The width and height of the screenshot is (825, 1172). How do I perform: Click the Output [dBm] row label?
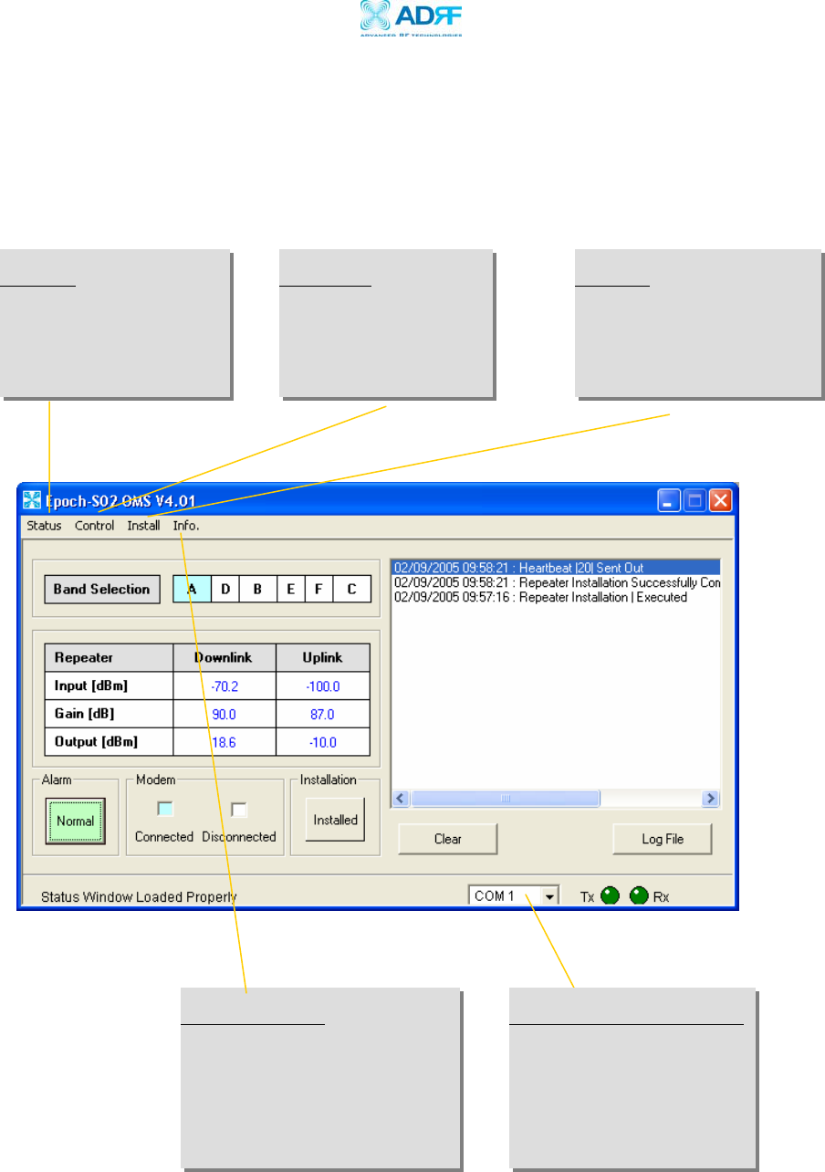click(x=110, y=742)
